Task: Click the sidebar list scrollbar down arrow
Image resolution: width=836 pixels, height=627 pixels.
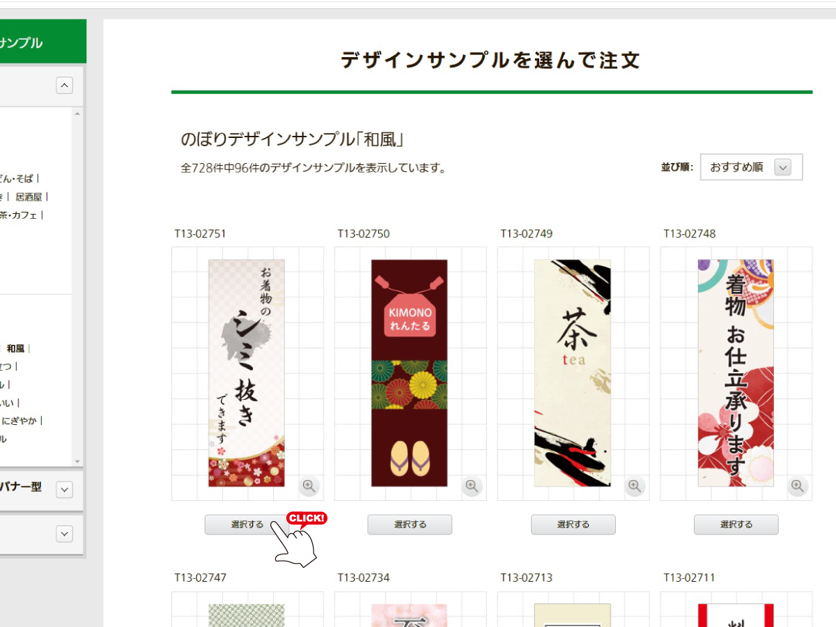Action: pyautogui.click(x=77, y=461)
